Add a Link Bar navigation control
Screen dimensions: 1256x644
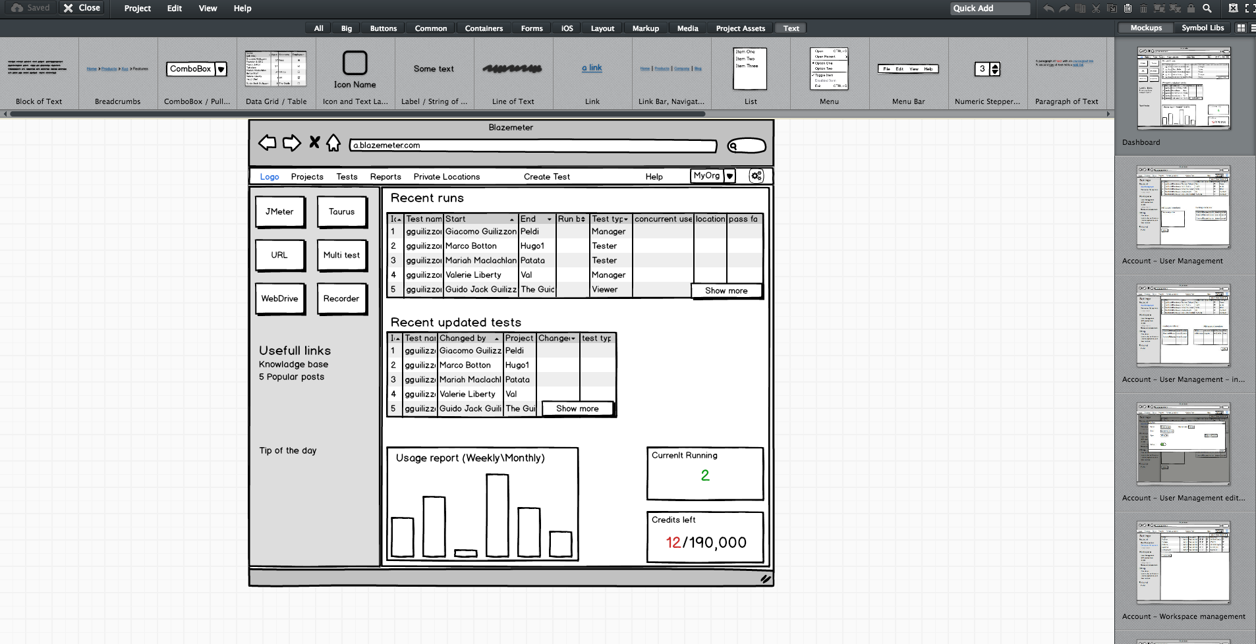671,73
